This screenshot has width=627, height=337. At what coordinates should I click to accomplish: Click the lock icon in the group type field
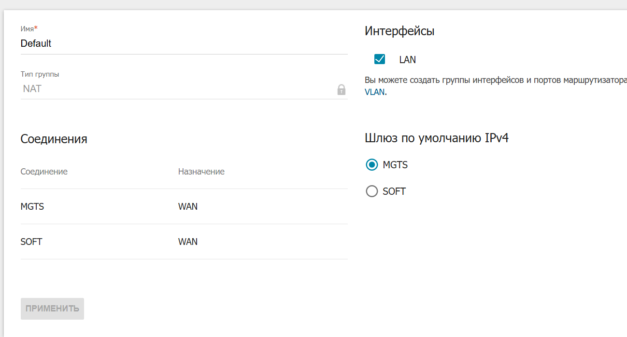342,89
